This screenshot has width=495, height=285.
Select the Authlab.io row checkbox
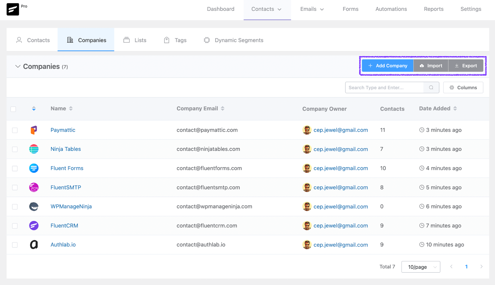15,245
